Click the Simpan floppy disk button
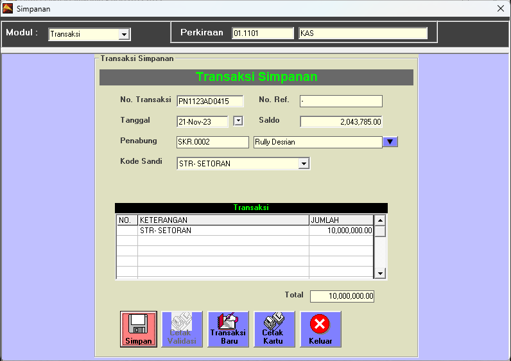The image size is (511, 361). [x=138, y=329]
